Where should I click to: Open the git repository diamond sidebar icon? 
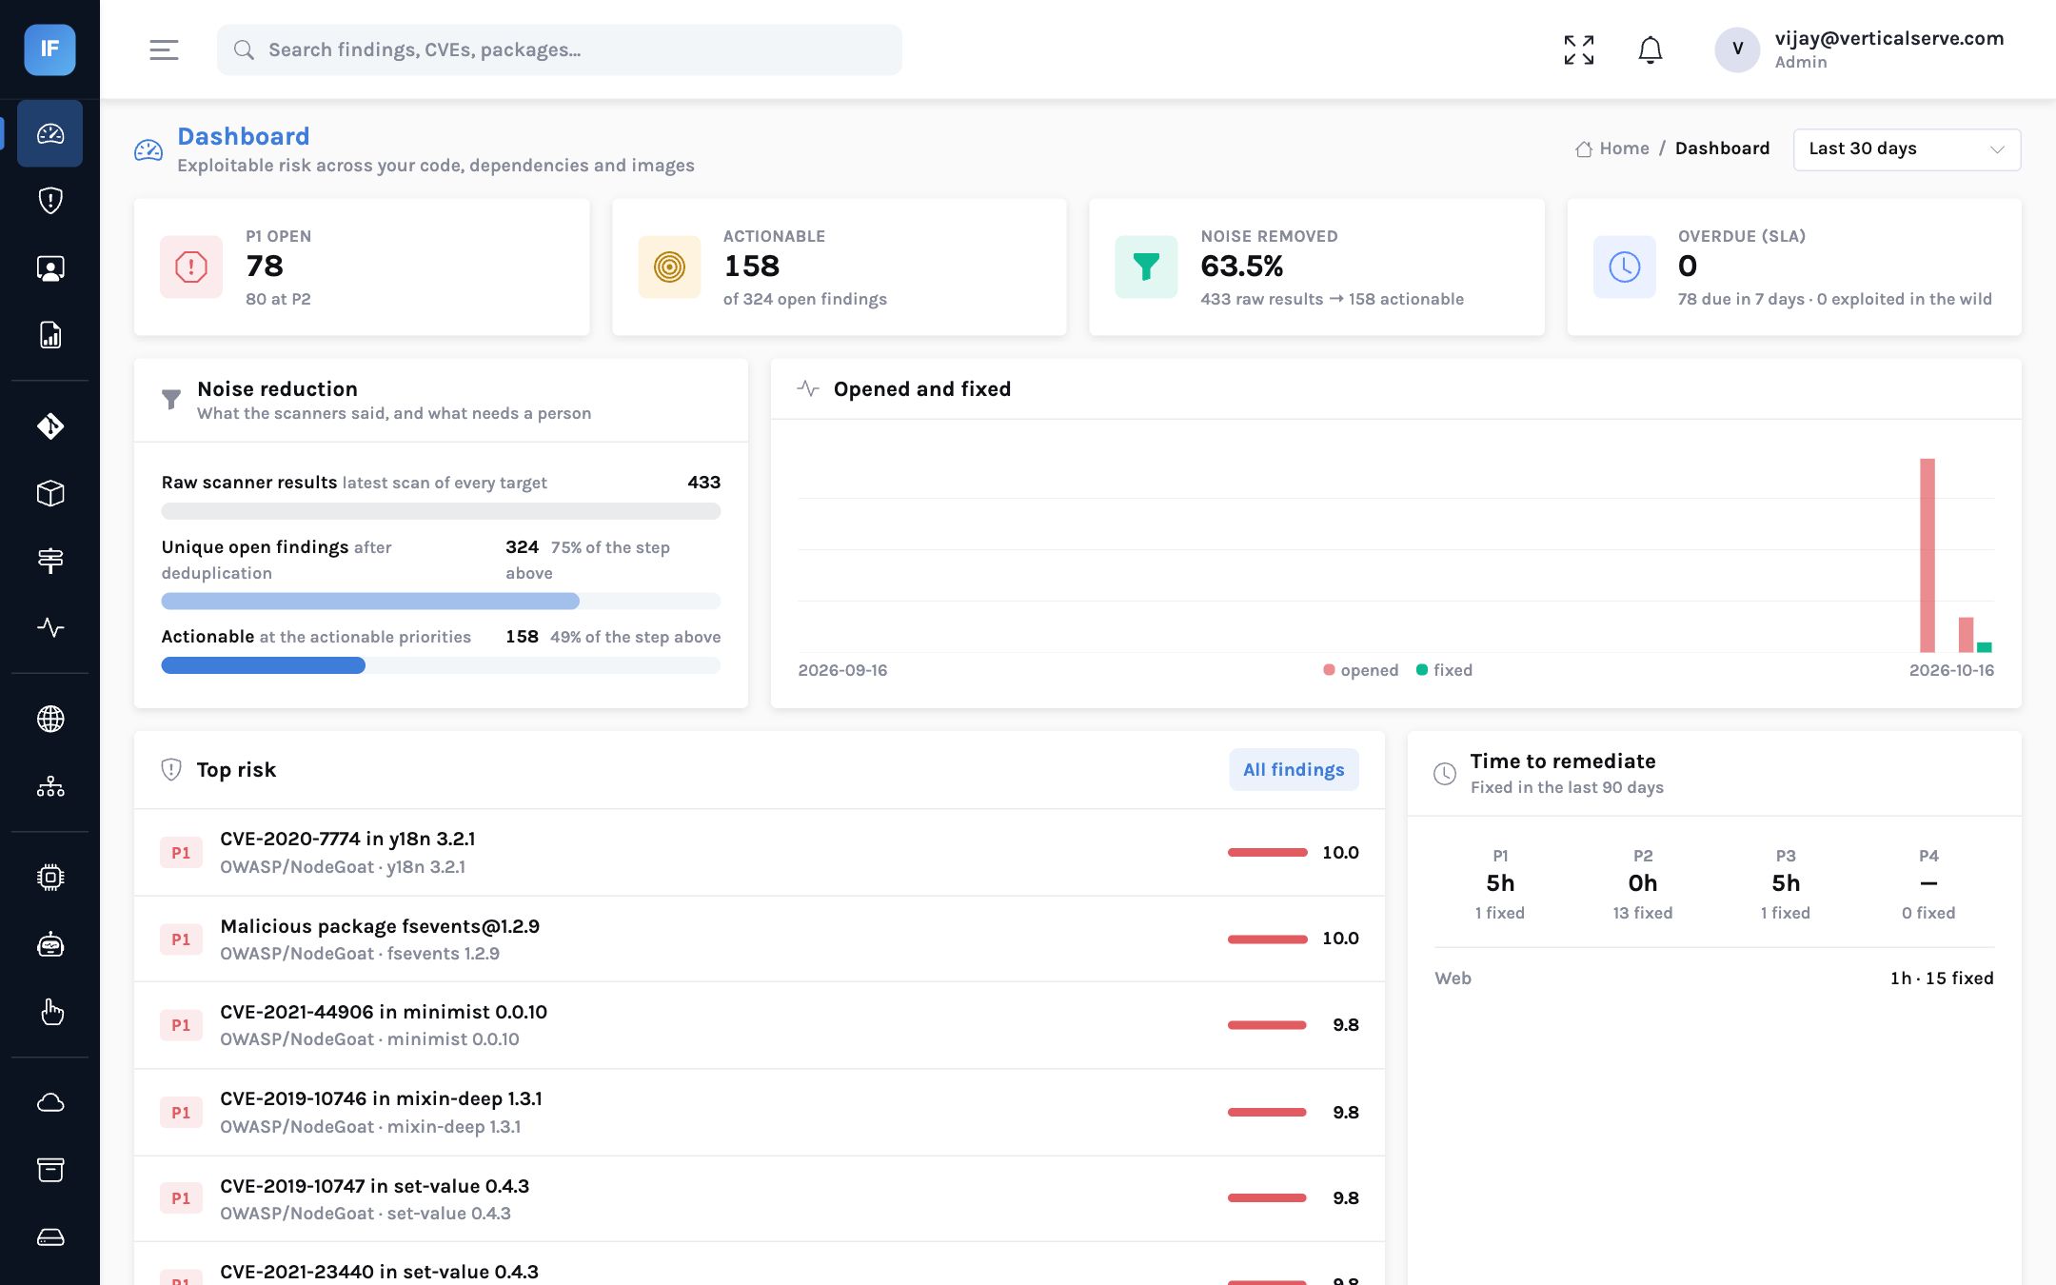pos(50,425)
